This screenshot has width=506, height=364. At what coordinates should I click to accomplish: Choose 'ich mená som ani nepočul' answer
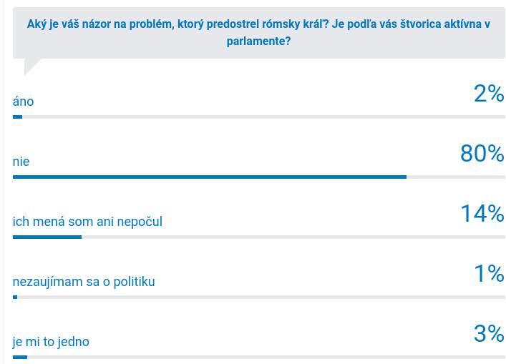(x=88, y=222)
